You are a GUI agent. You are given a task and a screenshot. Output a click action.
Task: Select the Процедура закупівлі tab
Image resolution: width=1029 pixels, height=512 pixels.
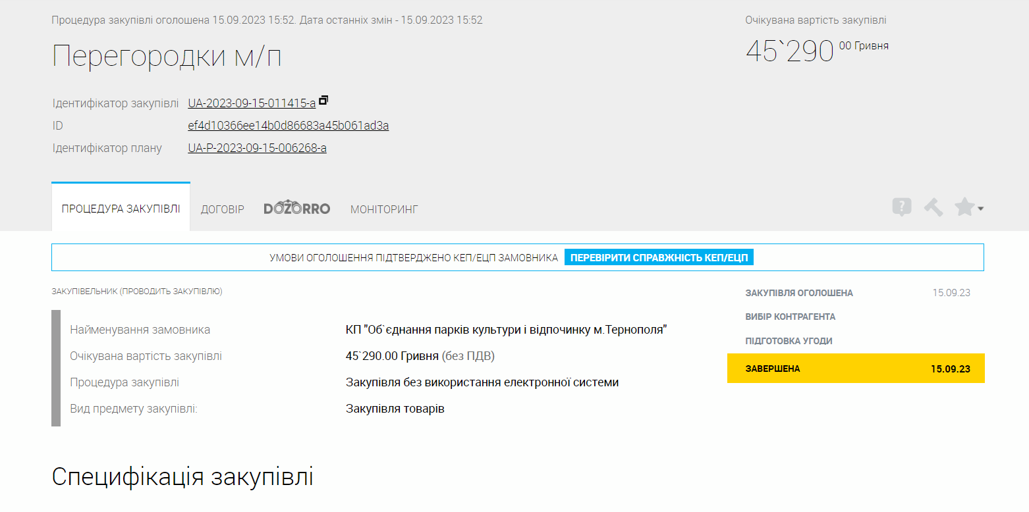(x=121, y=207)
